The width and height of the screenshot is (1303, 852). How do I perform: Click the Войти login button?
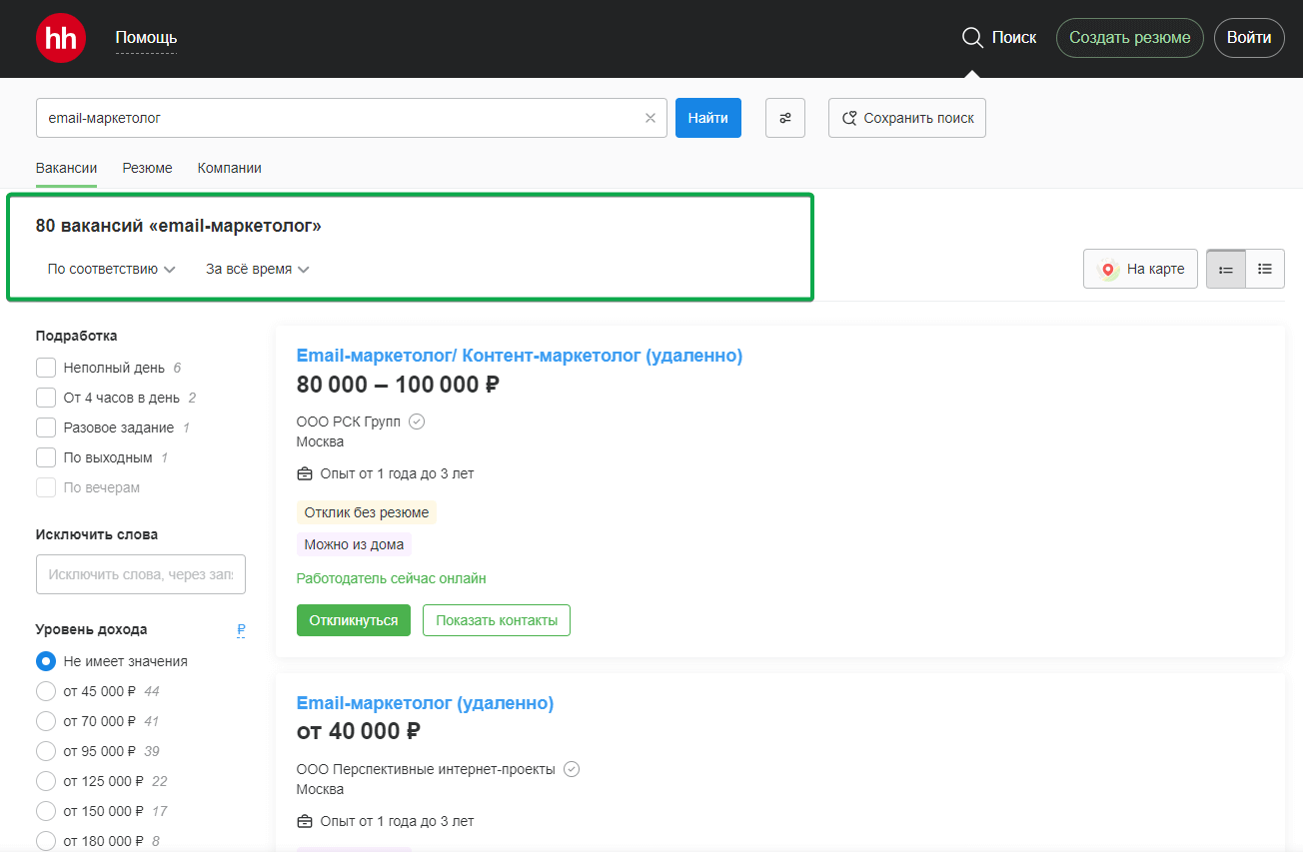(x=1249, y=38)
